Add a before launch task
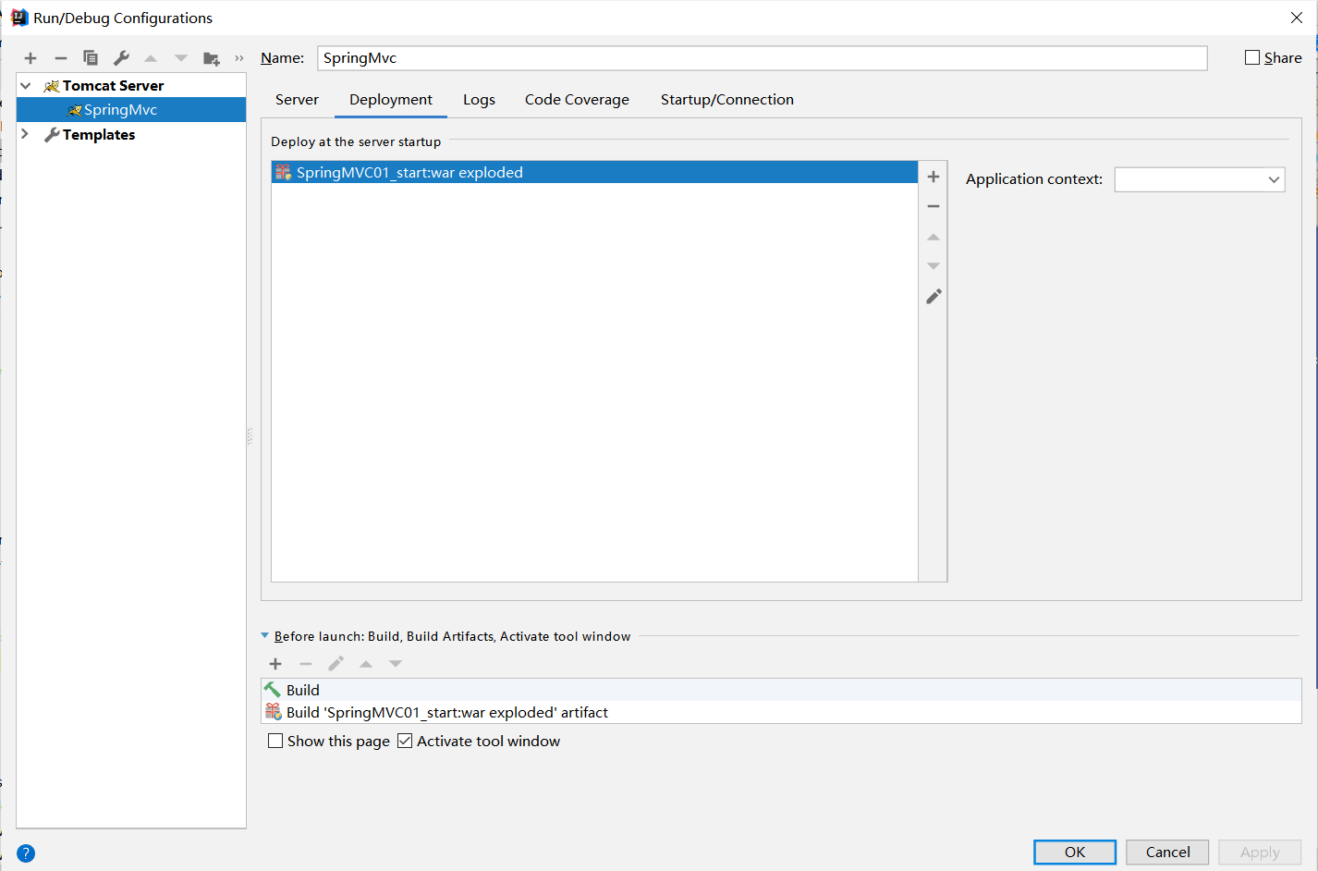 [275, 664]
